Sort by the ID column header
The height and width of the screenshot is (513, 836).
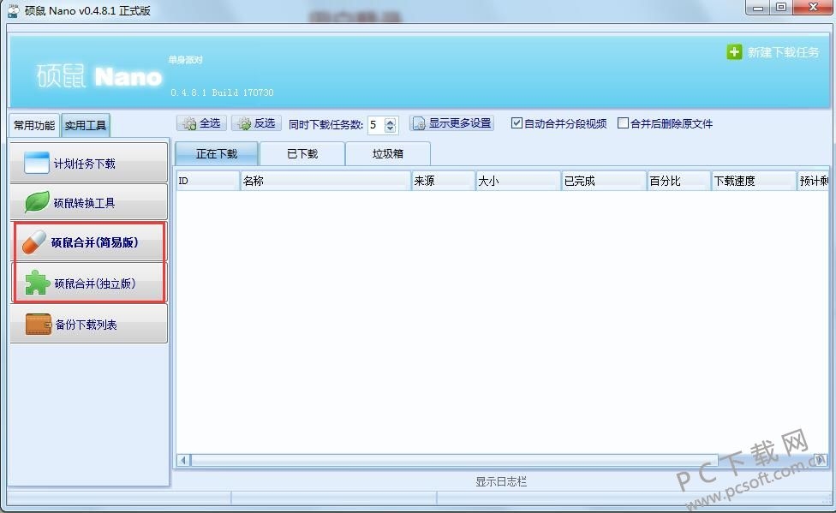(208, 181)
